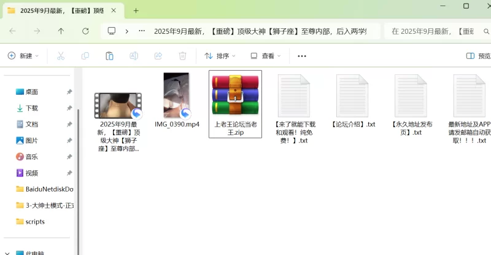Image resolution: width=491 pixels, height=255 pixels.
Task: Navigate back with the back arrow
Action: click(12, 31)
